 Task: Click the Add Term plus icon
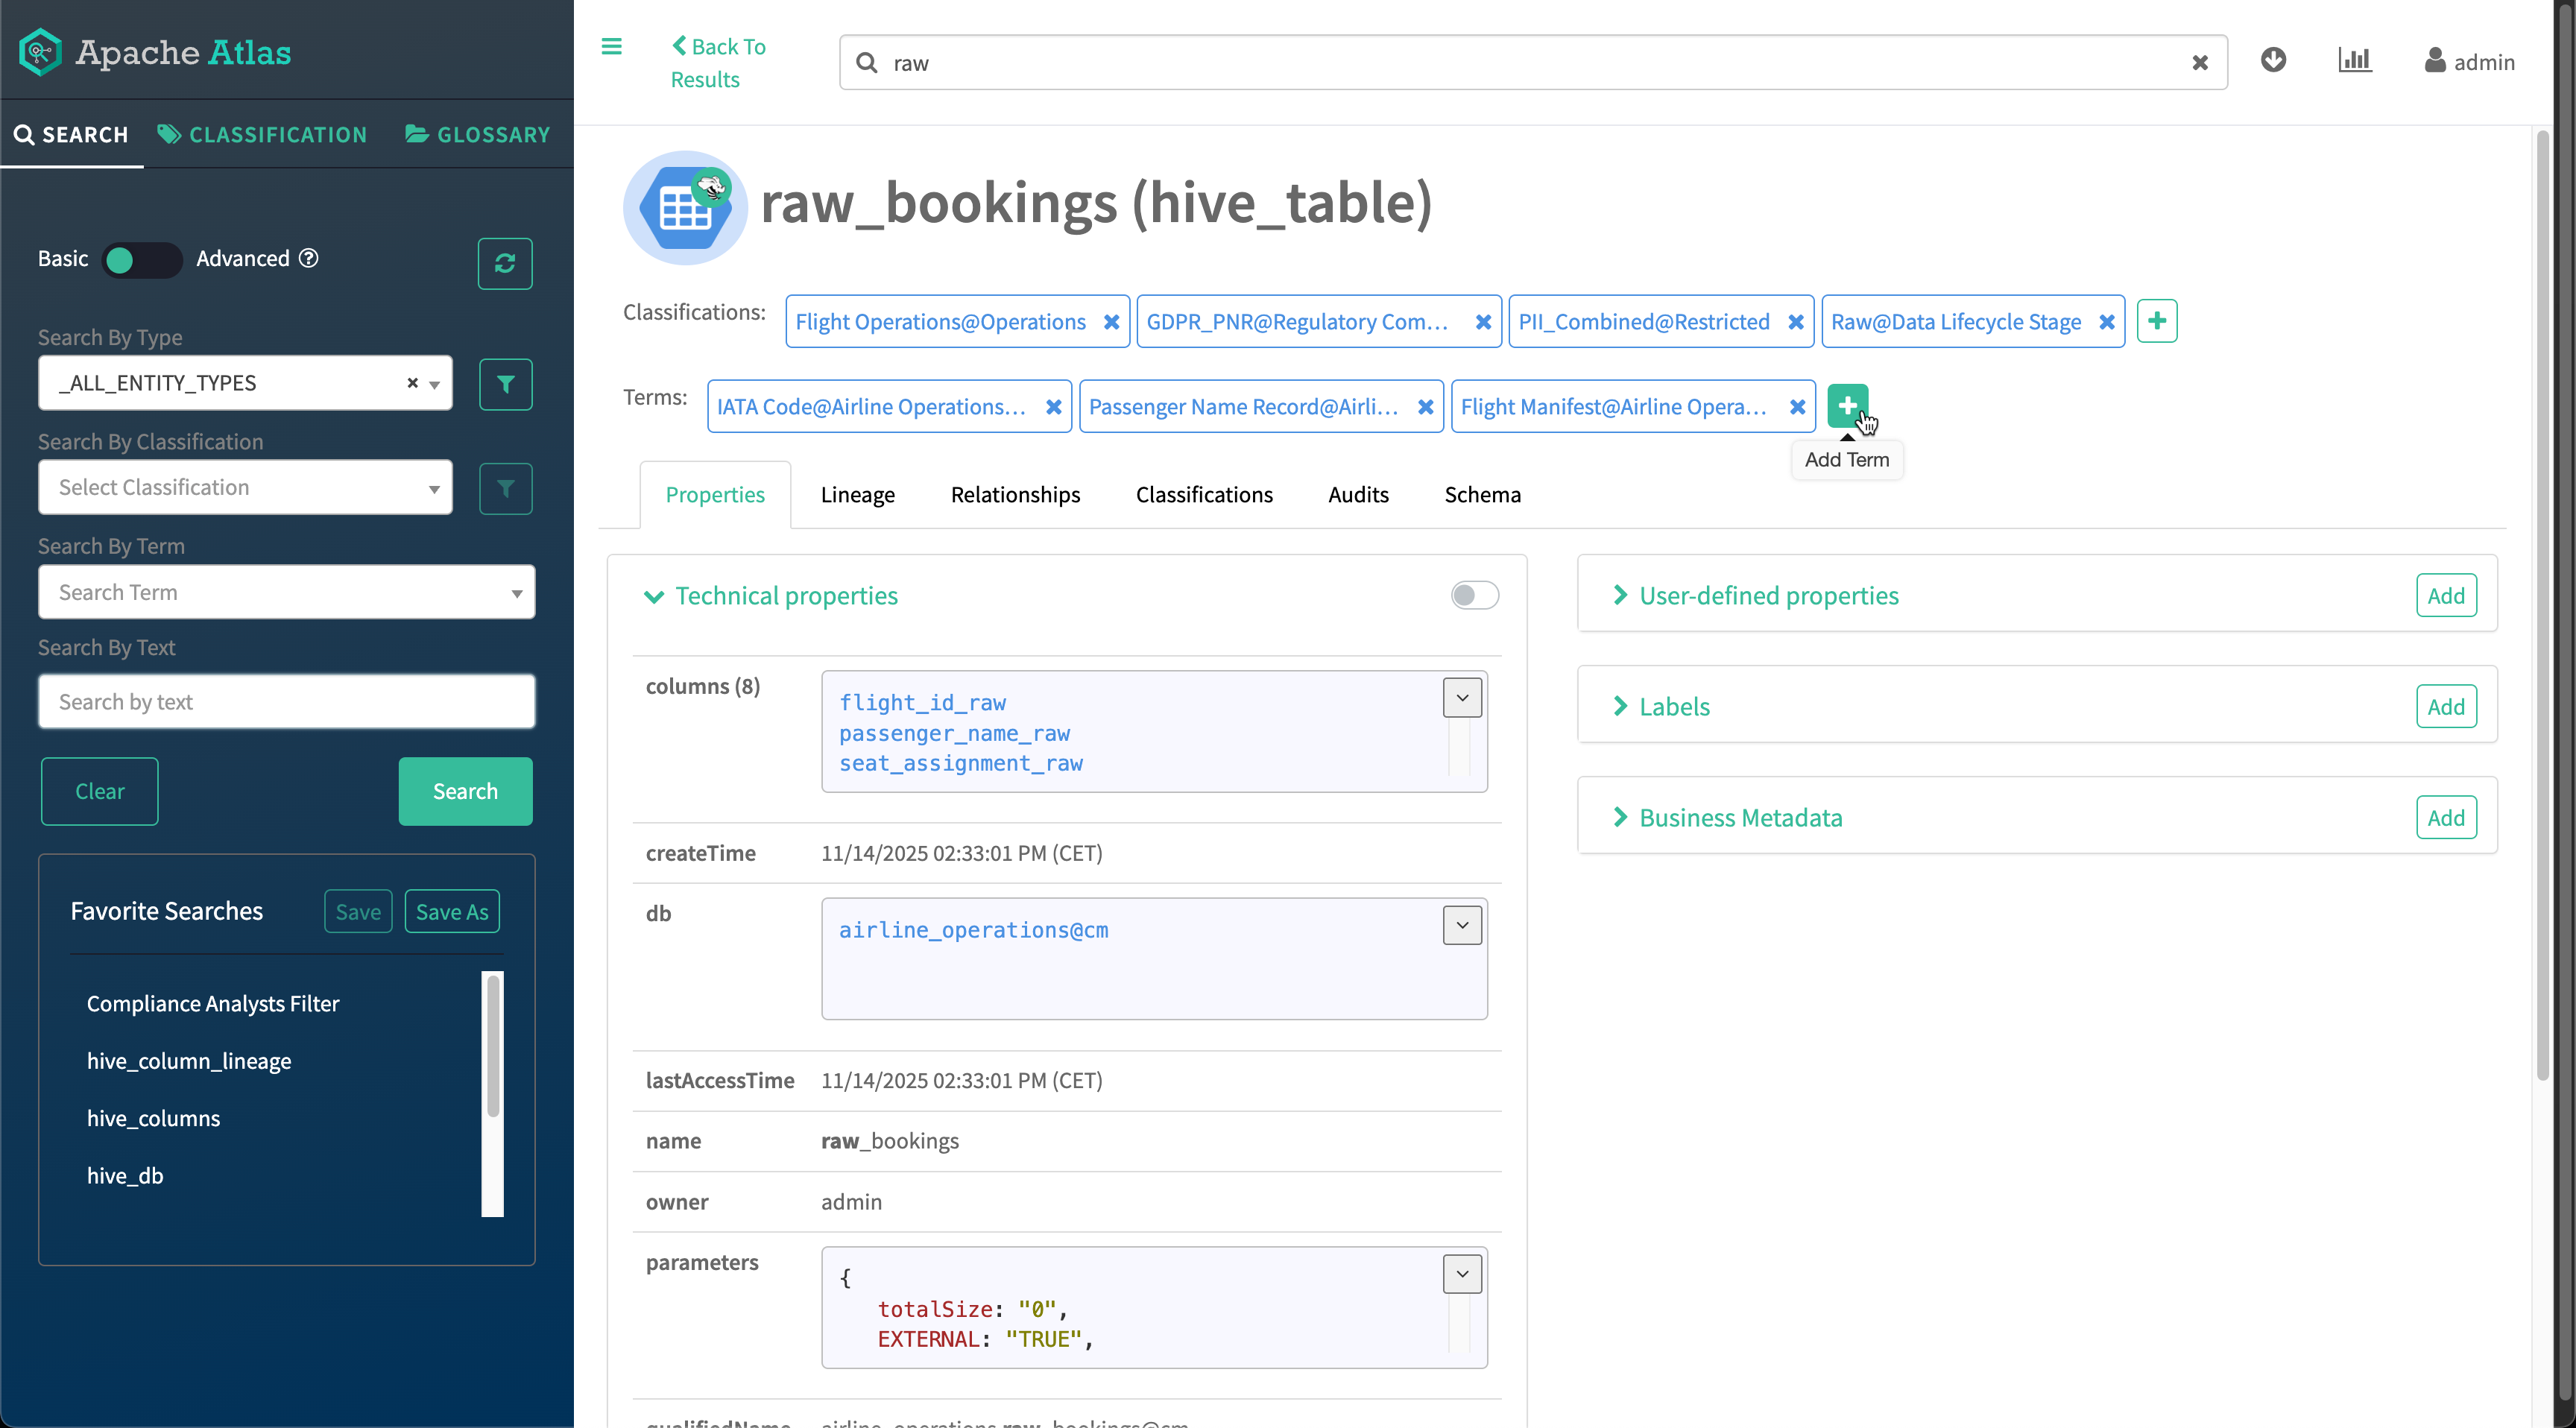point(1846,406)
